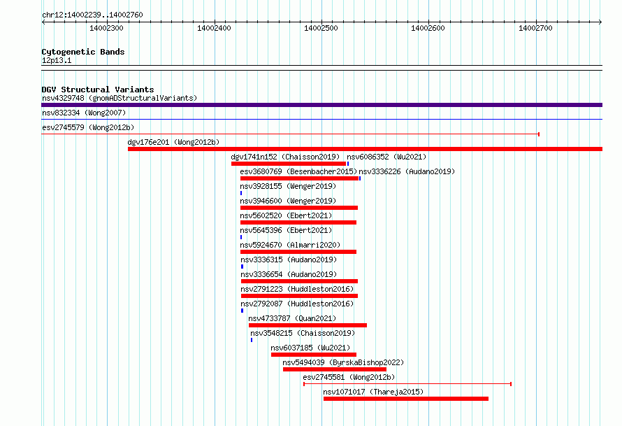Select esv2745581 (Wong2012b) variant label

tap(349, 377)
